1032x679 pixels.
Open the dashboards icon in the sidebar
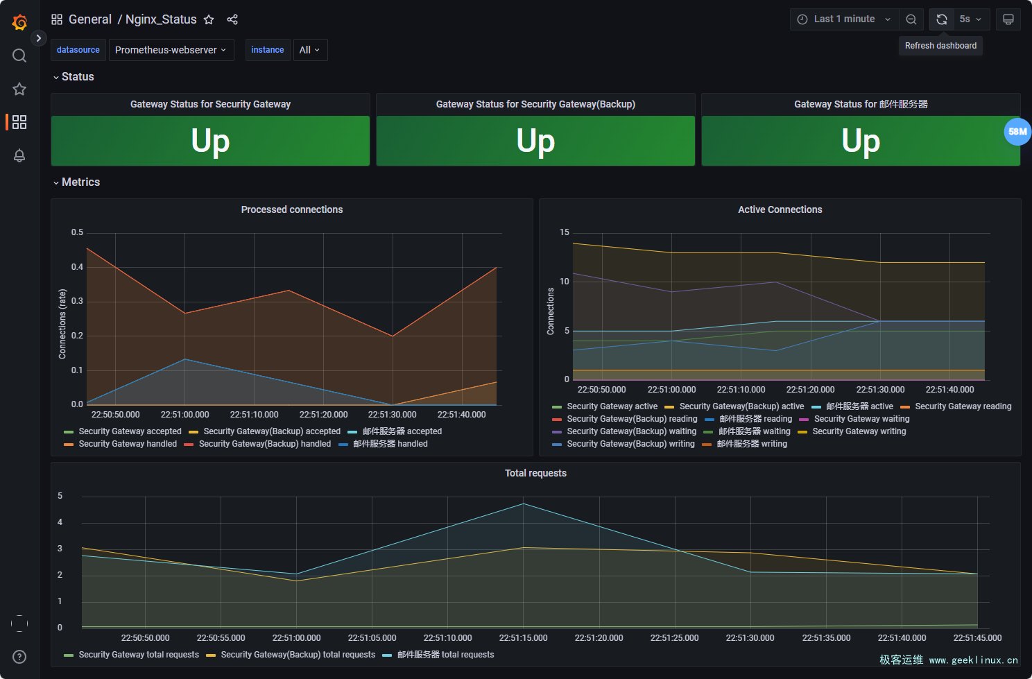click(19, 122)
